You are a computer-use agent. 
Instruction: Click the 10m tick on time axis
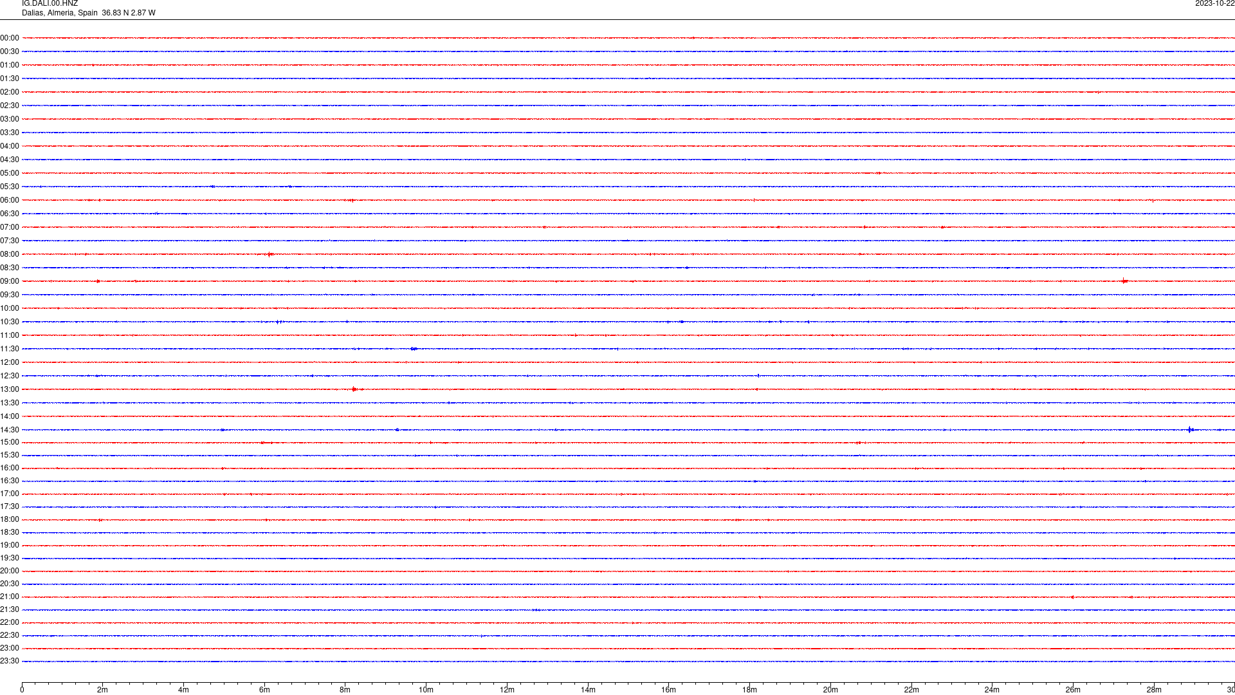tap(426, 690)
